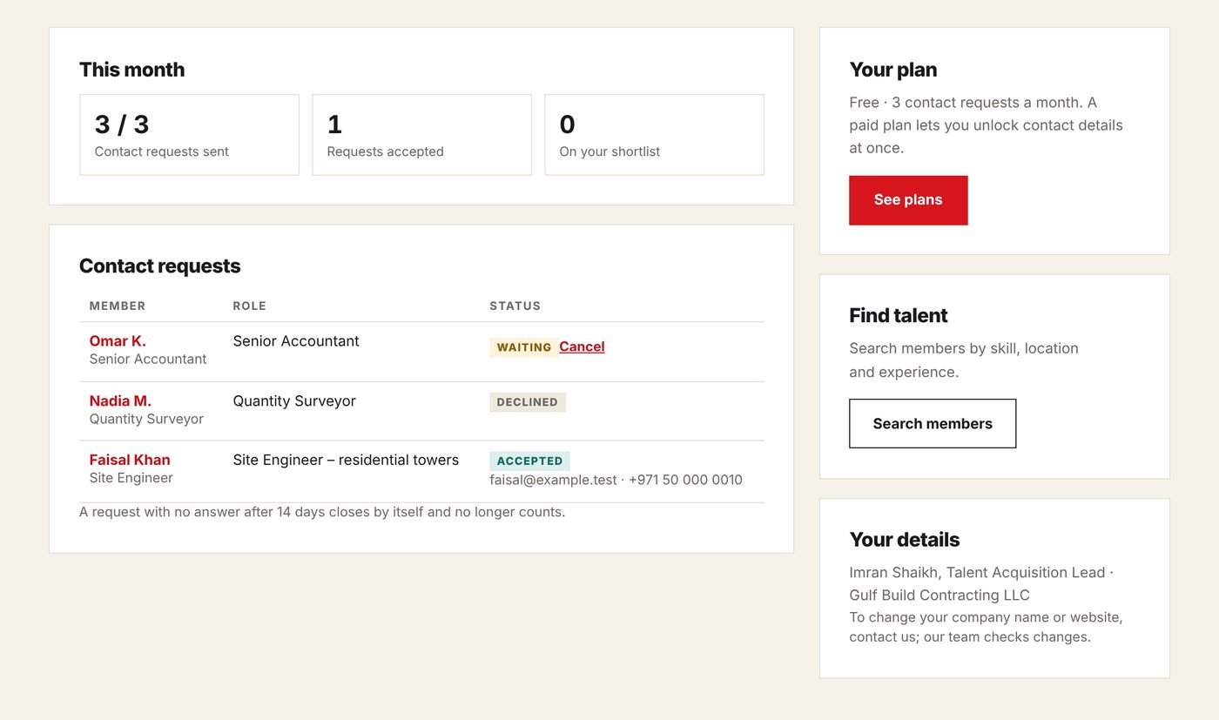
Task: Click the 'Quantity Surveyor' role cell for Nadia
Action: point(294,401)
